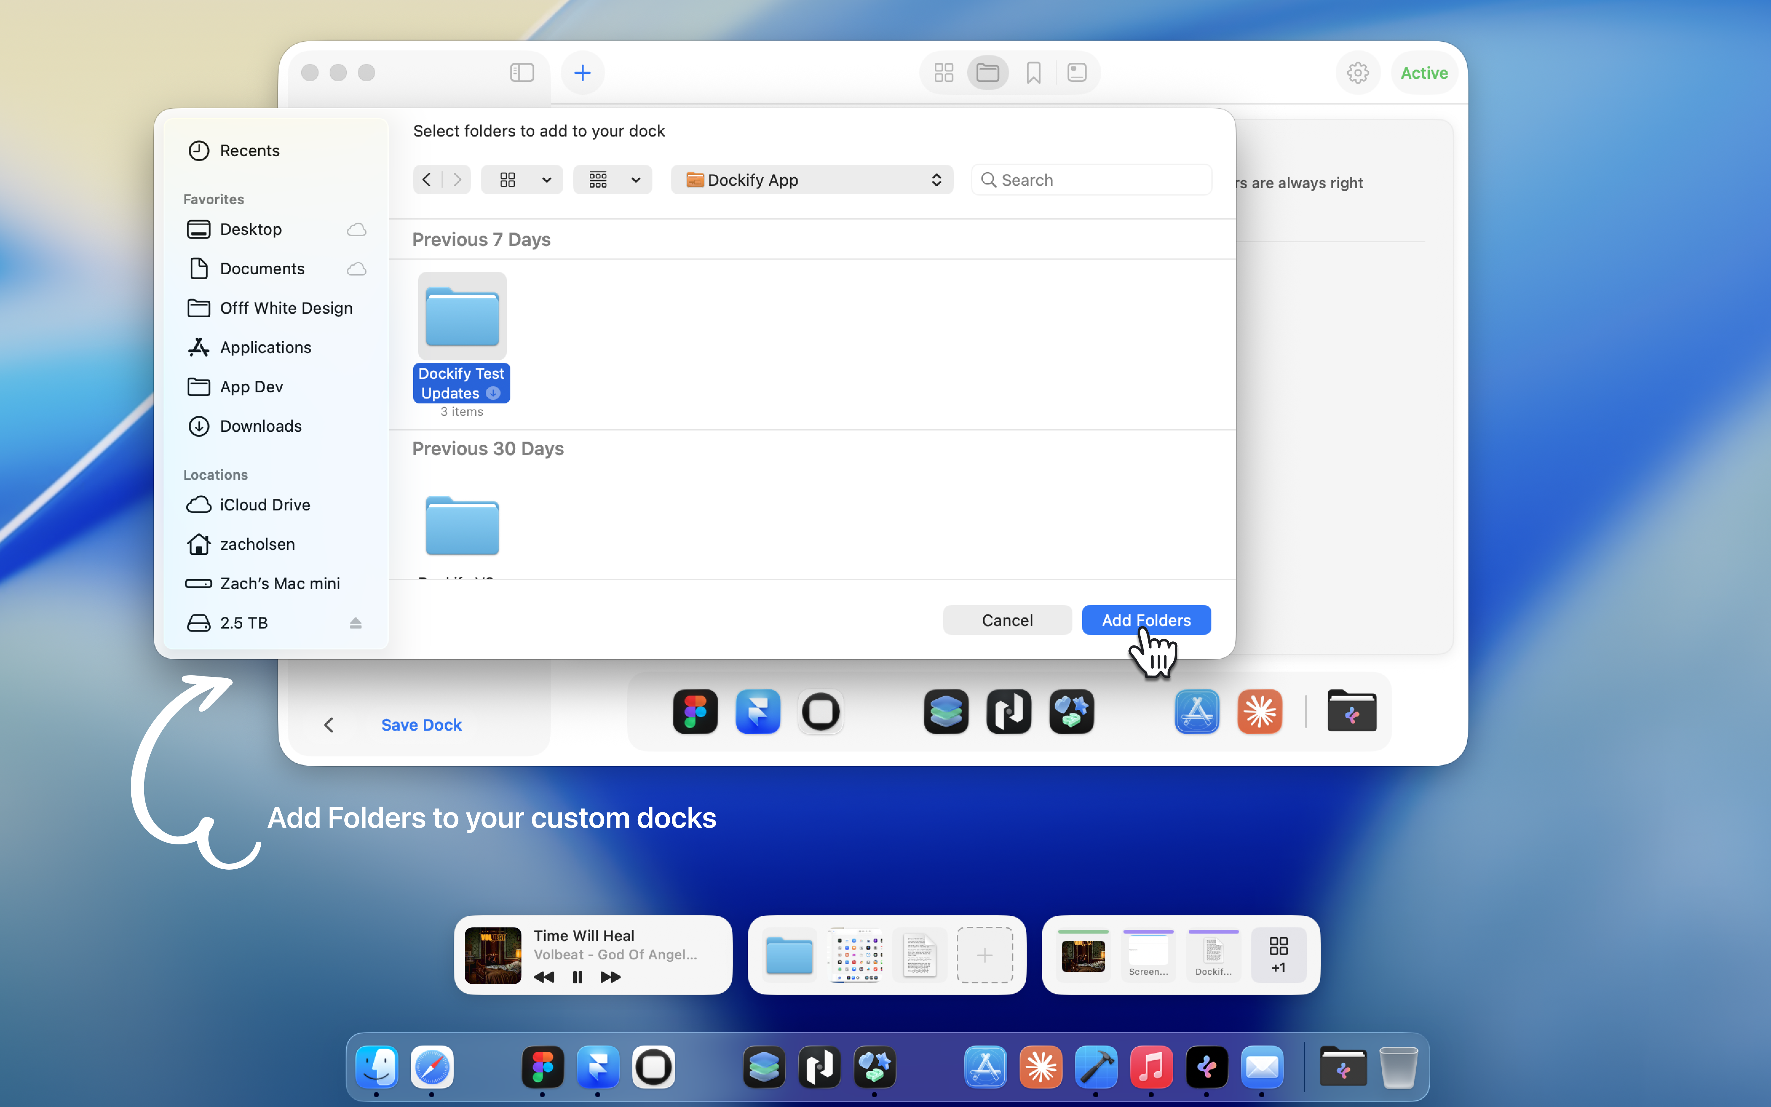Screen dimensions: 1771x1107
Task: Open settings with the gear icon
Action: click(1357, 73)
